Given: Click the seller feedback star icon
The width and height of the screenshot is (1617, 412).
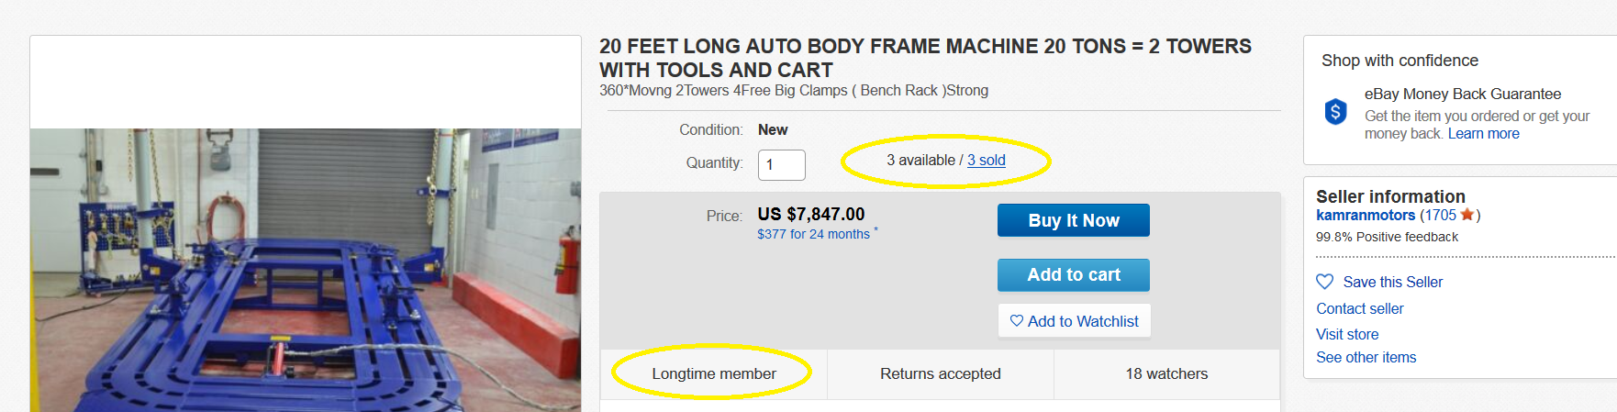Looking at the screenshot, I should click(x=1467, y=215).
